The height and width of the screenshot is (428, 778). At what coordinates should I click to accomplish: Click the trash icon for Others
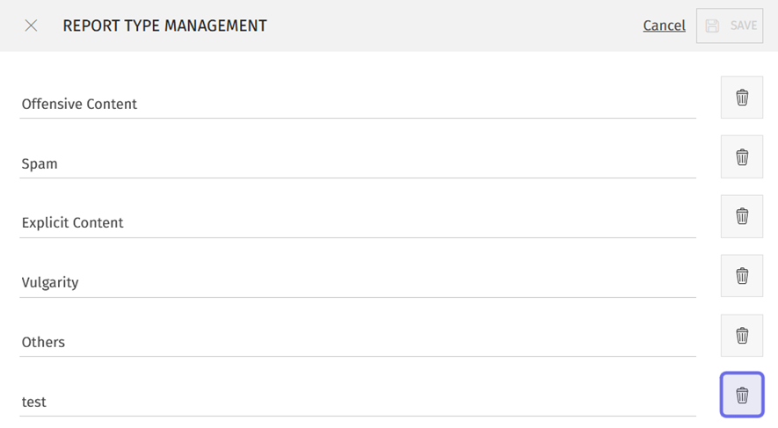[x=742, y=336]
